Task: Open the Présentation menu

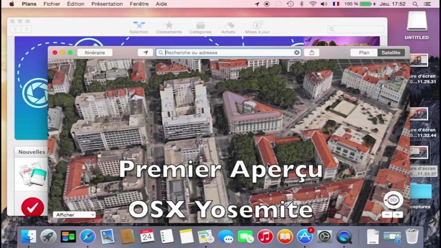Action: [x=107, y=4]
